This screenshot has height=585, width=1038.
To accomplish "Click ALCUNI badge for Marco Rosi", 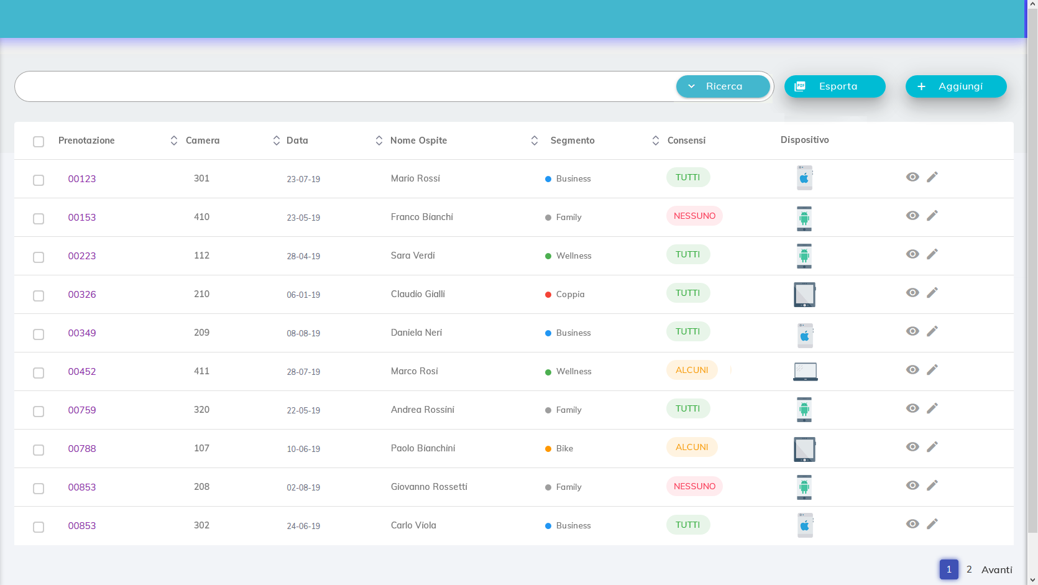I will pos(692,370).
